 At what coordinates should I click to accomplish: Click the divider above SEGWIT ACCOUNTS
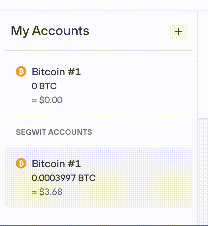pos(98,116)
